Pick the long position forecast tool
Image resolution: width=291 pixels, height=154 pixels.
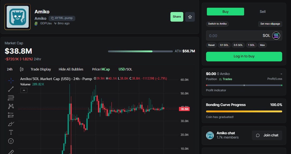click(x=11, y=115)
